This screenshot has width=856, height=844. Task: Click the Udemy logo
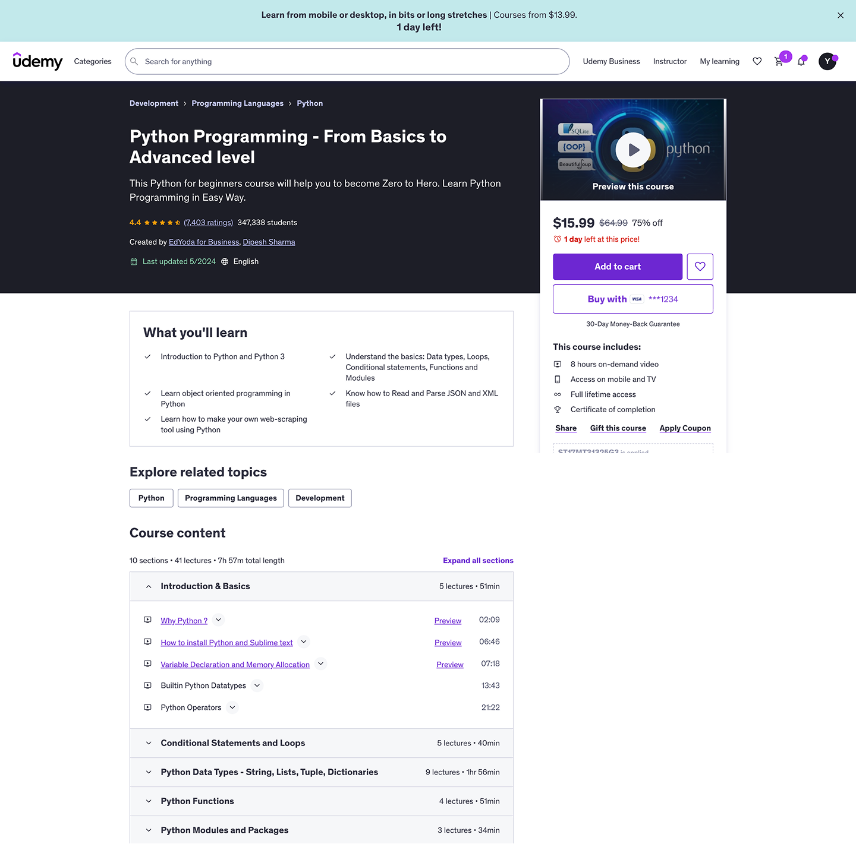(x=37, y=61)
